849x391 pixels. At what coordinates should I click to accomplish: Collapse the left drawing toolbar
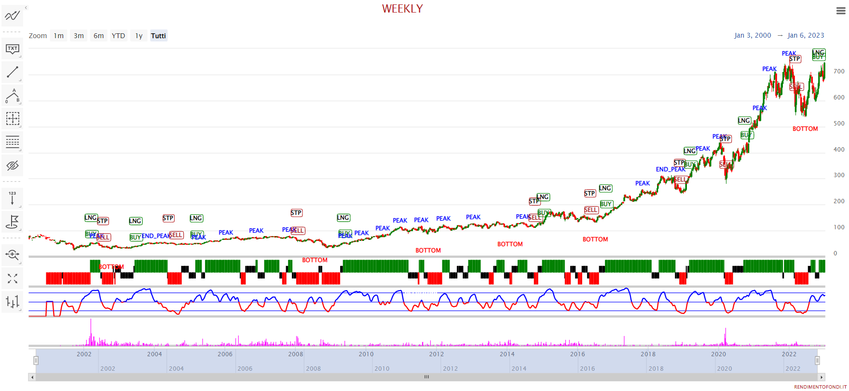[x=26, y=8]
